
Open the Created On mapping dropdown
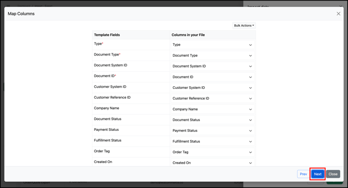click(x=212, y=163)
